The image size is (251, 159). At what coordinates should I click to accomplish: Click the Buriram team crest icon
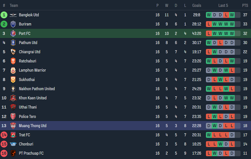pyautogui.click(x=13, y=24)
